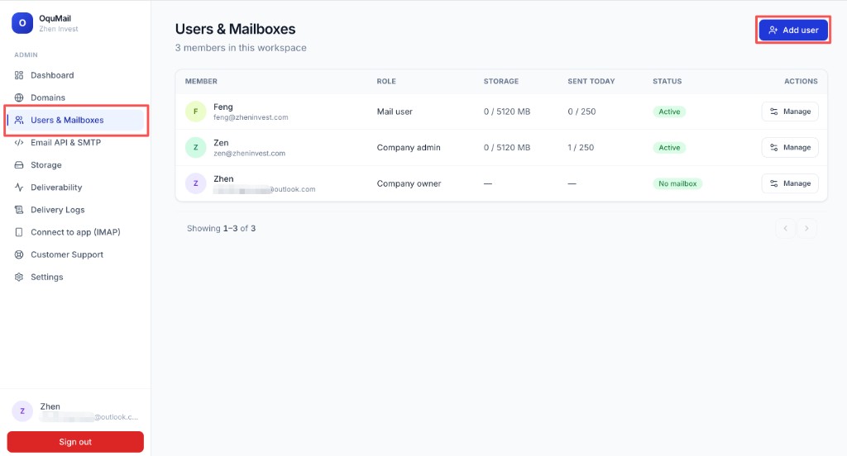847x456 pixels.
Task: Click the Settings gear icon
Action: click(19, 277)
